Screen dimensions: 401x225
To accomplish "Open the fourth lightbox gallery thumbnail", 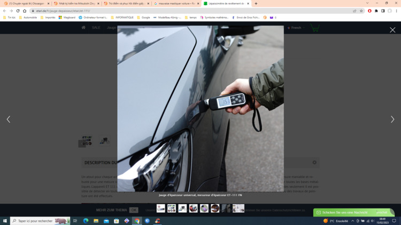I will tap(194, 208).
